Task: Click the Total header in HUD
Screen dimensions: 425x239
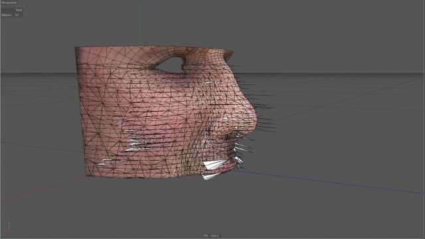Action: coord(19,10)
